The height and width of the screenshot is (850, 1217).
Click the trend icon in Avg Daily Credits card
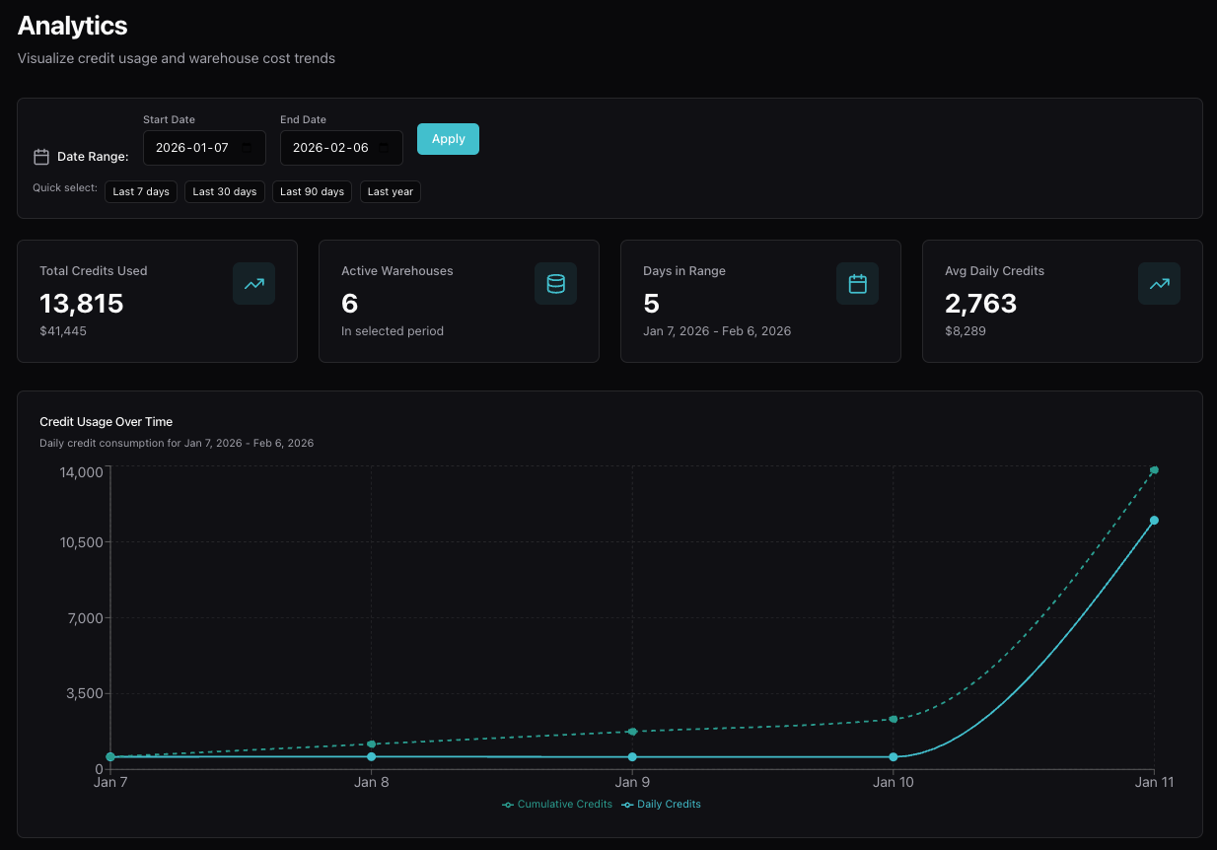[1160, 284]
